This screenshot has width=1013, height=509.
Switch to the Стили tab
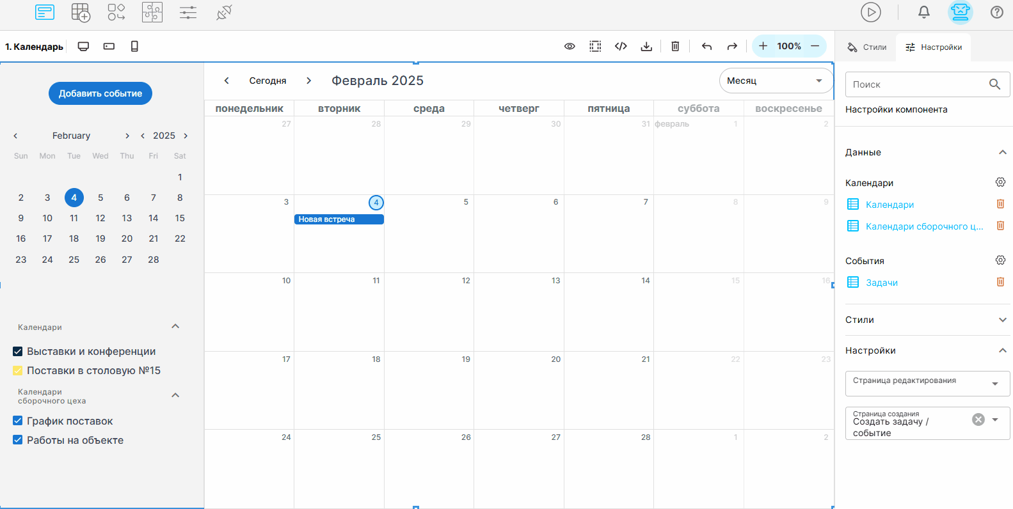(x=867, y=47)
